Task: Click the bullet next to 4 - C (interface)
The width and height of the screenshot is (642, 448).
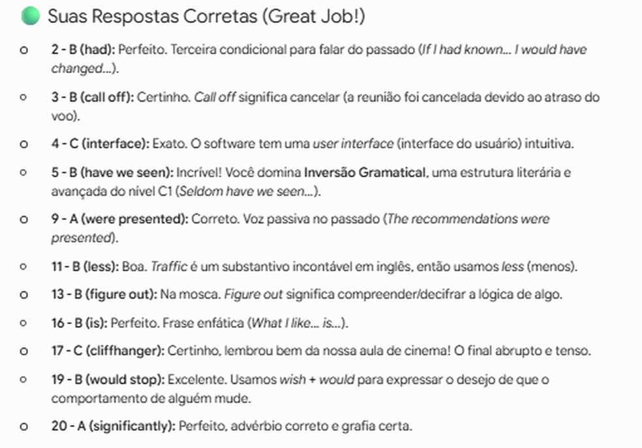Action: pyautogui.click(x=23, y=144)
